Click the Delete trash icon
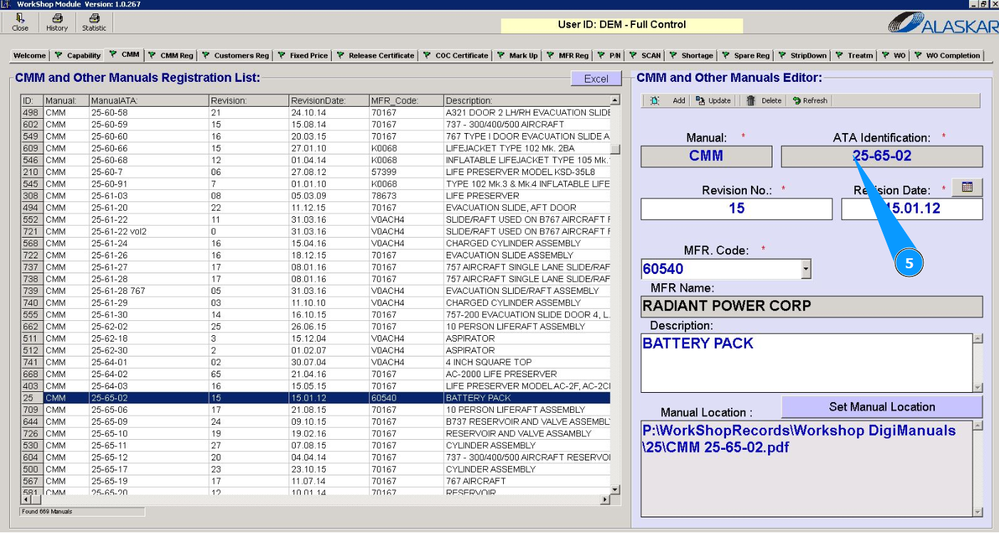 751,101
